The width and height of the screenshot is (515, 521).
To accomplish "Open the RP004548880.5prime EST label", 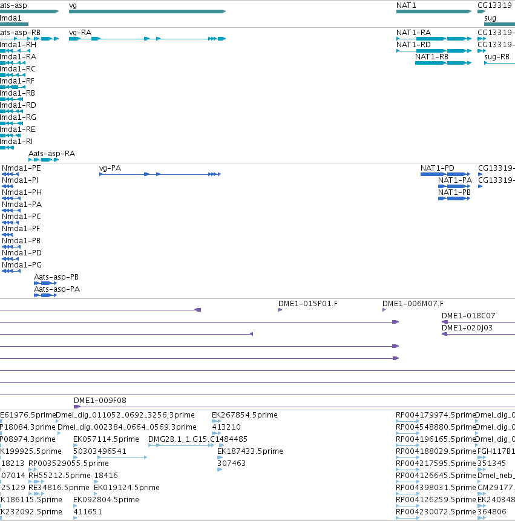I will (436, 427).
